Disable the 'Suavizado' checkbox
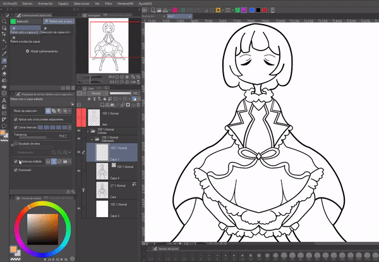The width and height of the screenshot is (379, 262). (16, 170)
